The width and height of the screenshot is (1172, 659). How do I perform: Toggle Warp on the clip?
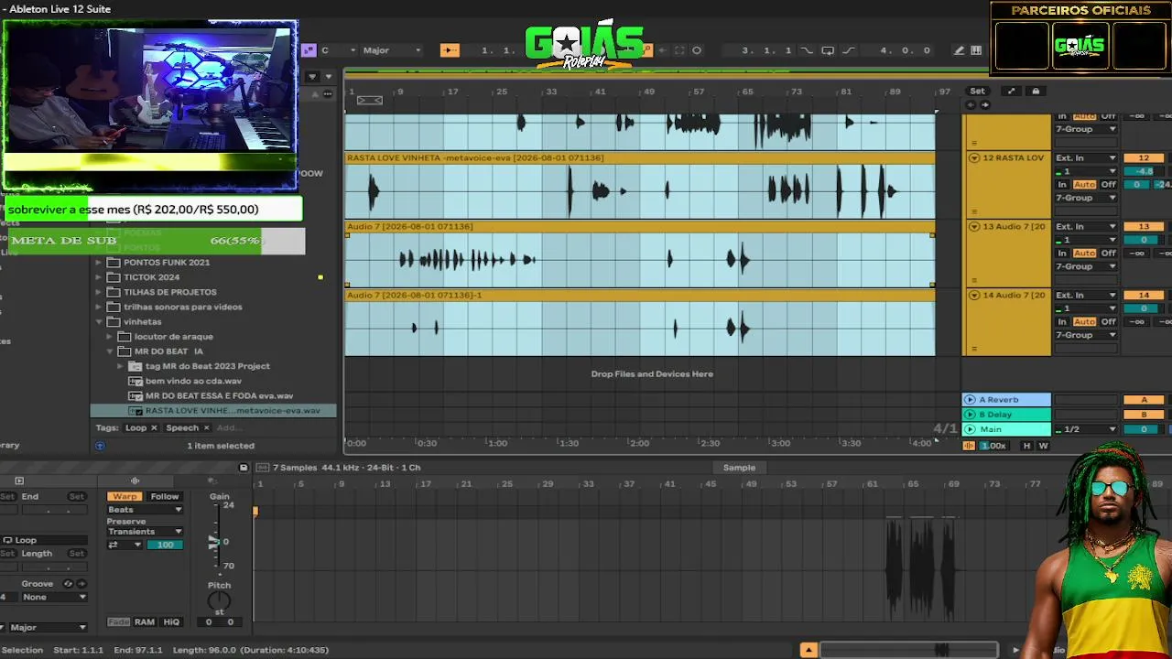125,496
